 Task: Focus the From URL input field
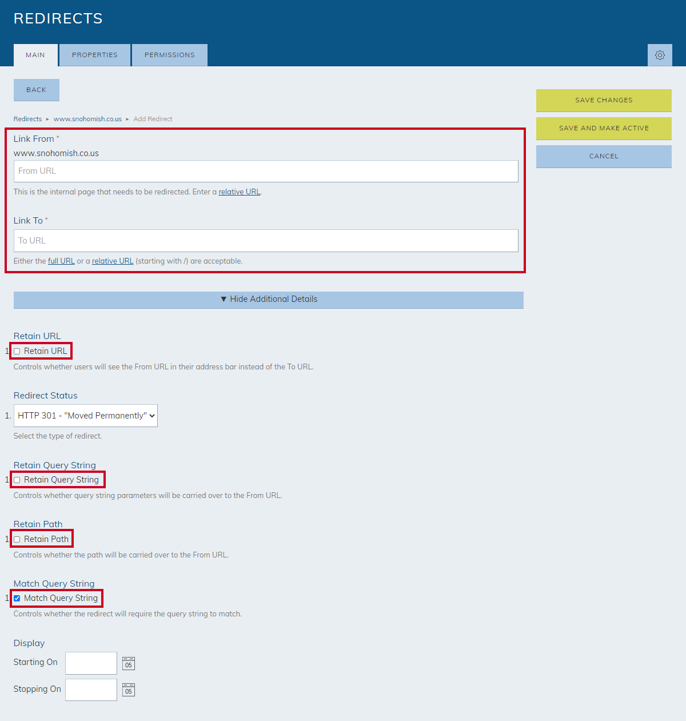point(266,171)
